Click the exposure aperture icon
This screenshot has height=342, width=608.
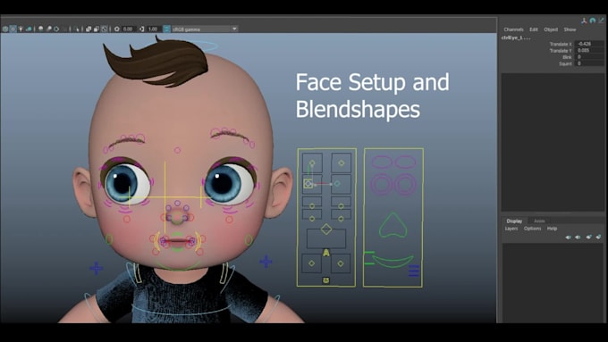pyautogui.click(x=117, y=29)
